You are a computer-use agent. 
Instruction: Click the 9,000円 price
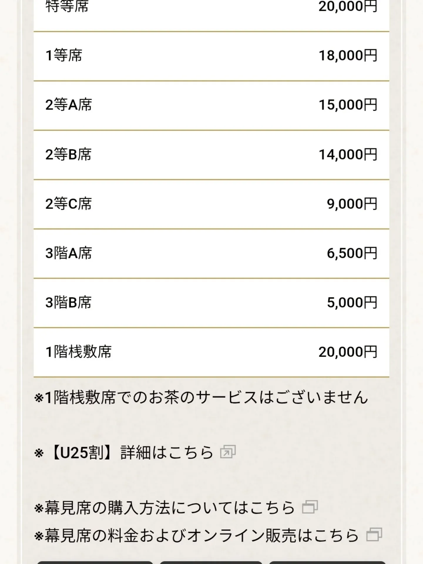pos(352,204)
